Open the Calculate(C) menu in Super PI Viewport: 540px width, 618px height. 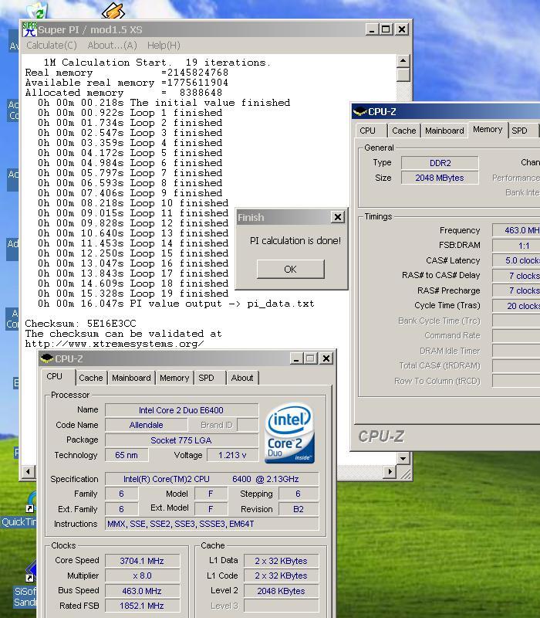[x=52, y=46]
